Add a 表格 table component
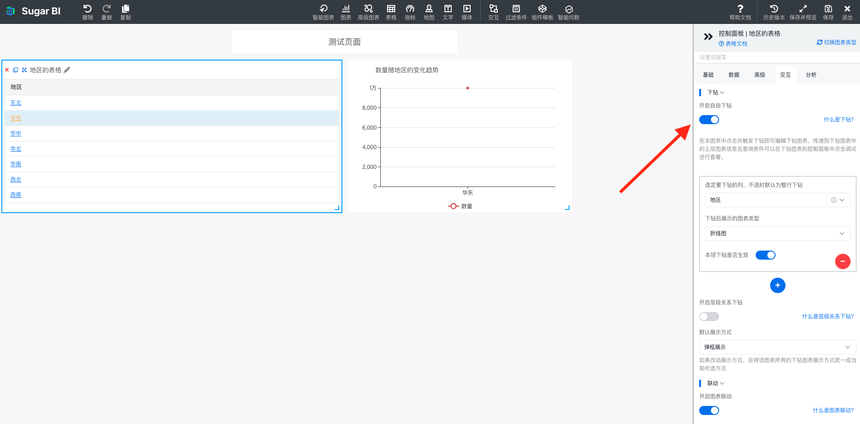The image size is (860, 424). pyautogui.click(x=391, y=12)
